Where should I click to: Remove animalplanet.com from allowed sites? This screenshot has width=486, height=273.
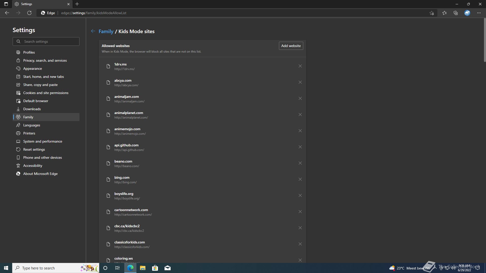[x=300, y=115]
